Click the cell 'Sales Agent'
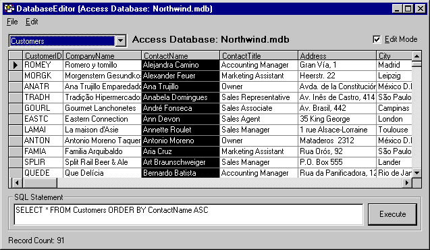 tap(259, 119)
